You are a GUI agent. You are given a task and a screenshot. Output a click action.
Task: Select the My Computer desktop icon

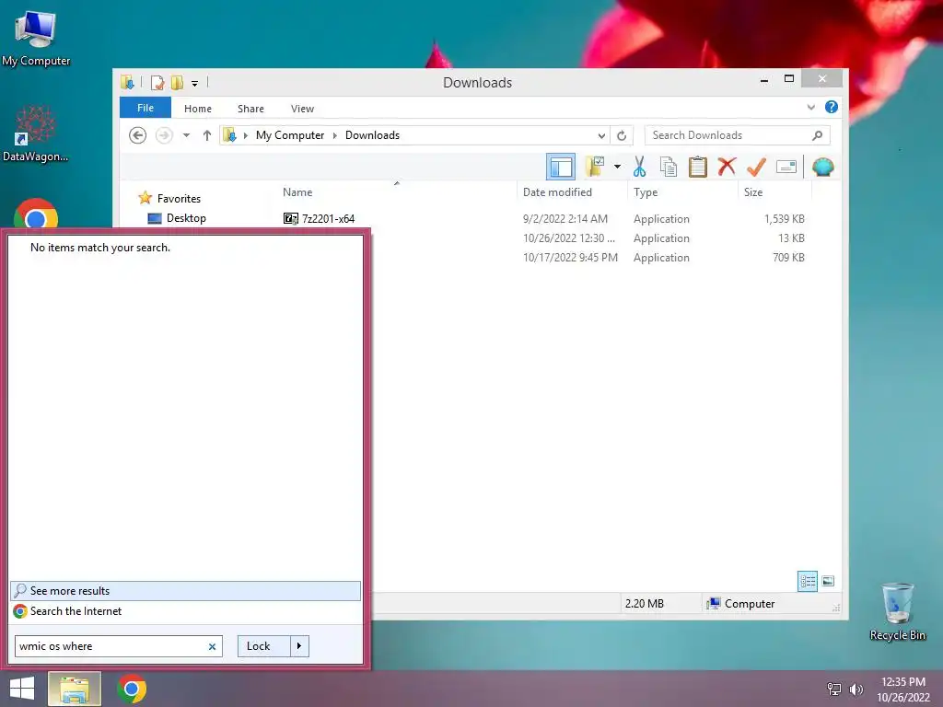[x=36, y=38]
